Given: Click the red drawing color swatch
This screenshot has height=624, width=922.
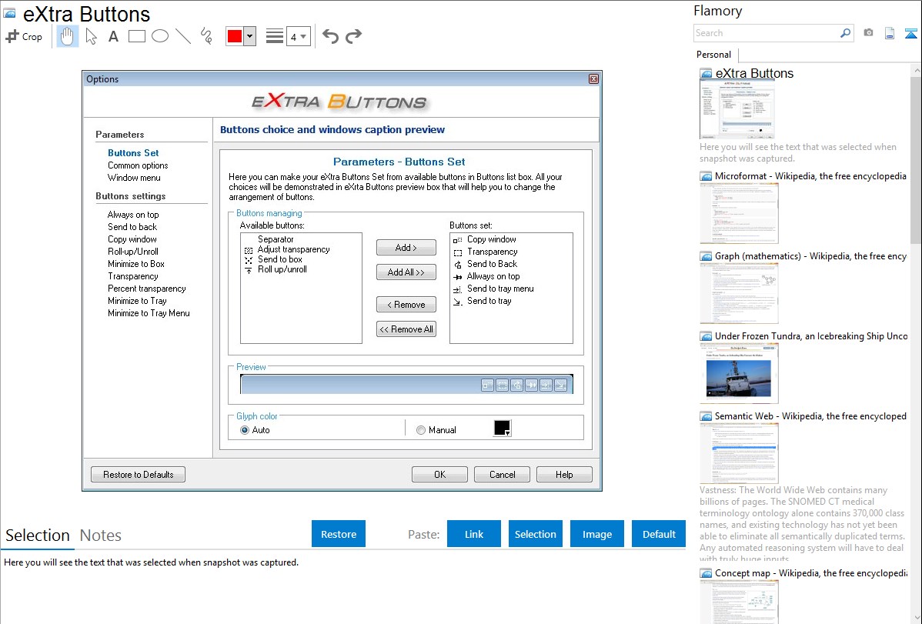Looking at the screenshot, I should tap(235, 36).
